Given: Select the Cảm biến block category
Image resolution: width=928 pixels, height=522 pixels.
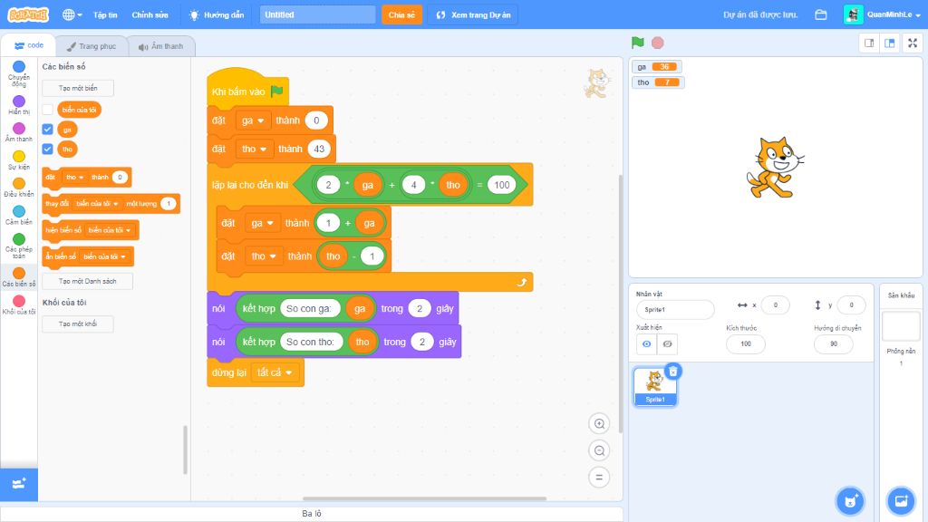Looking at the screenshot, I should pyautogui.click(x=19, y=215).
